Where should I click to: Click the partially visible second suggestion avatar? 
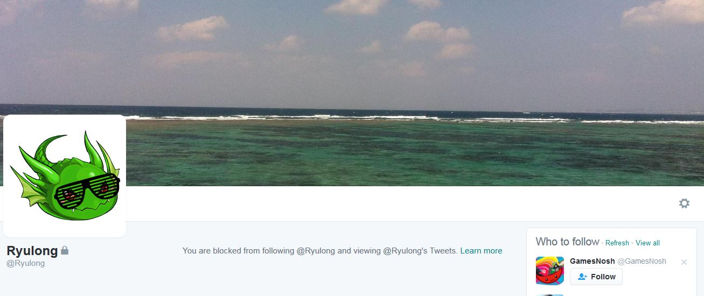[550, 295]
